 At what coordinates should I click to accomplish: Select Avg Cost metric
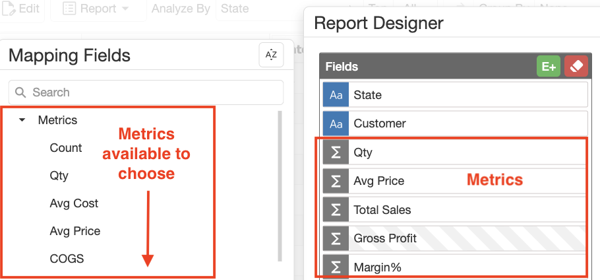coord(74,203)
